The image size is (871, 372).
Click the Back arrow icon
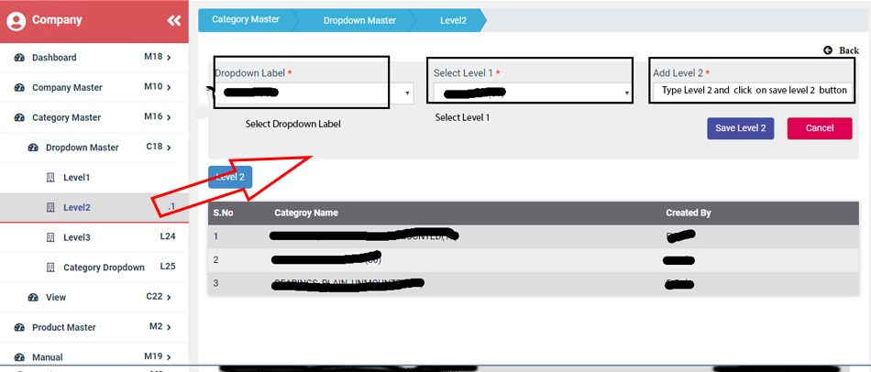(x=828, y=50)
